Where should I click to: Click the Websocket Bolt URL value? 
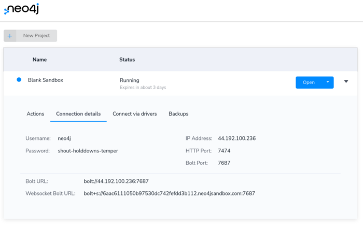click(x=170, y=193)
